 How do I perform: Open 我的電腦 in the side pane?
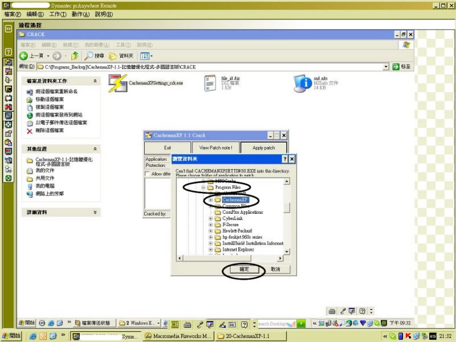[45, 186]
